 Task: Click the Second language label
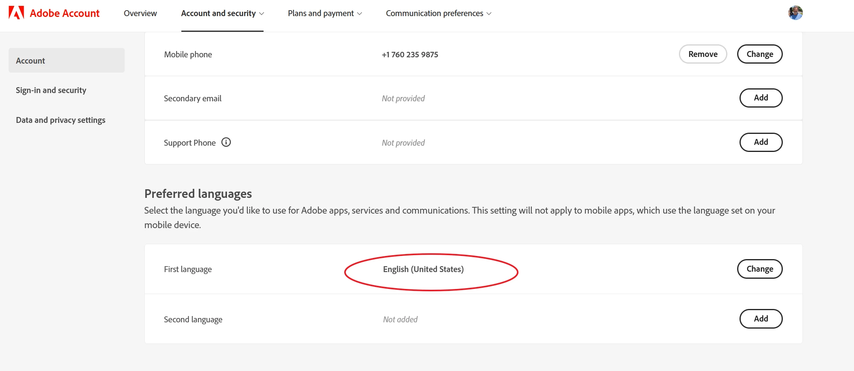[193, 320]
